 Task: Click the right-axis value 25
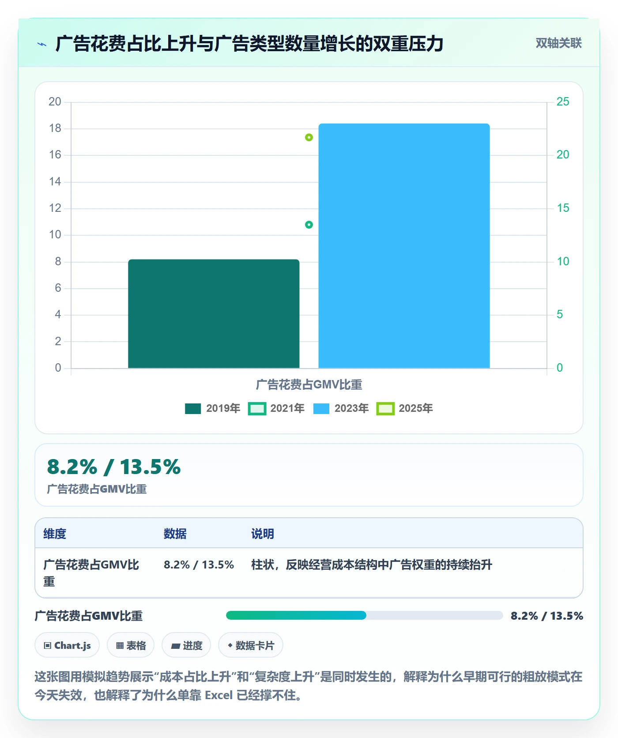pyautogui.click(x=563, y=102)
